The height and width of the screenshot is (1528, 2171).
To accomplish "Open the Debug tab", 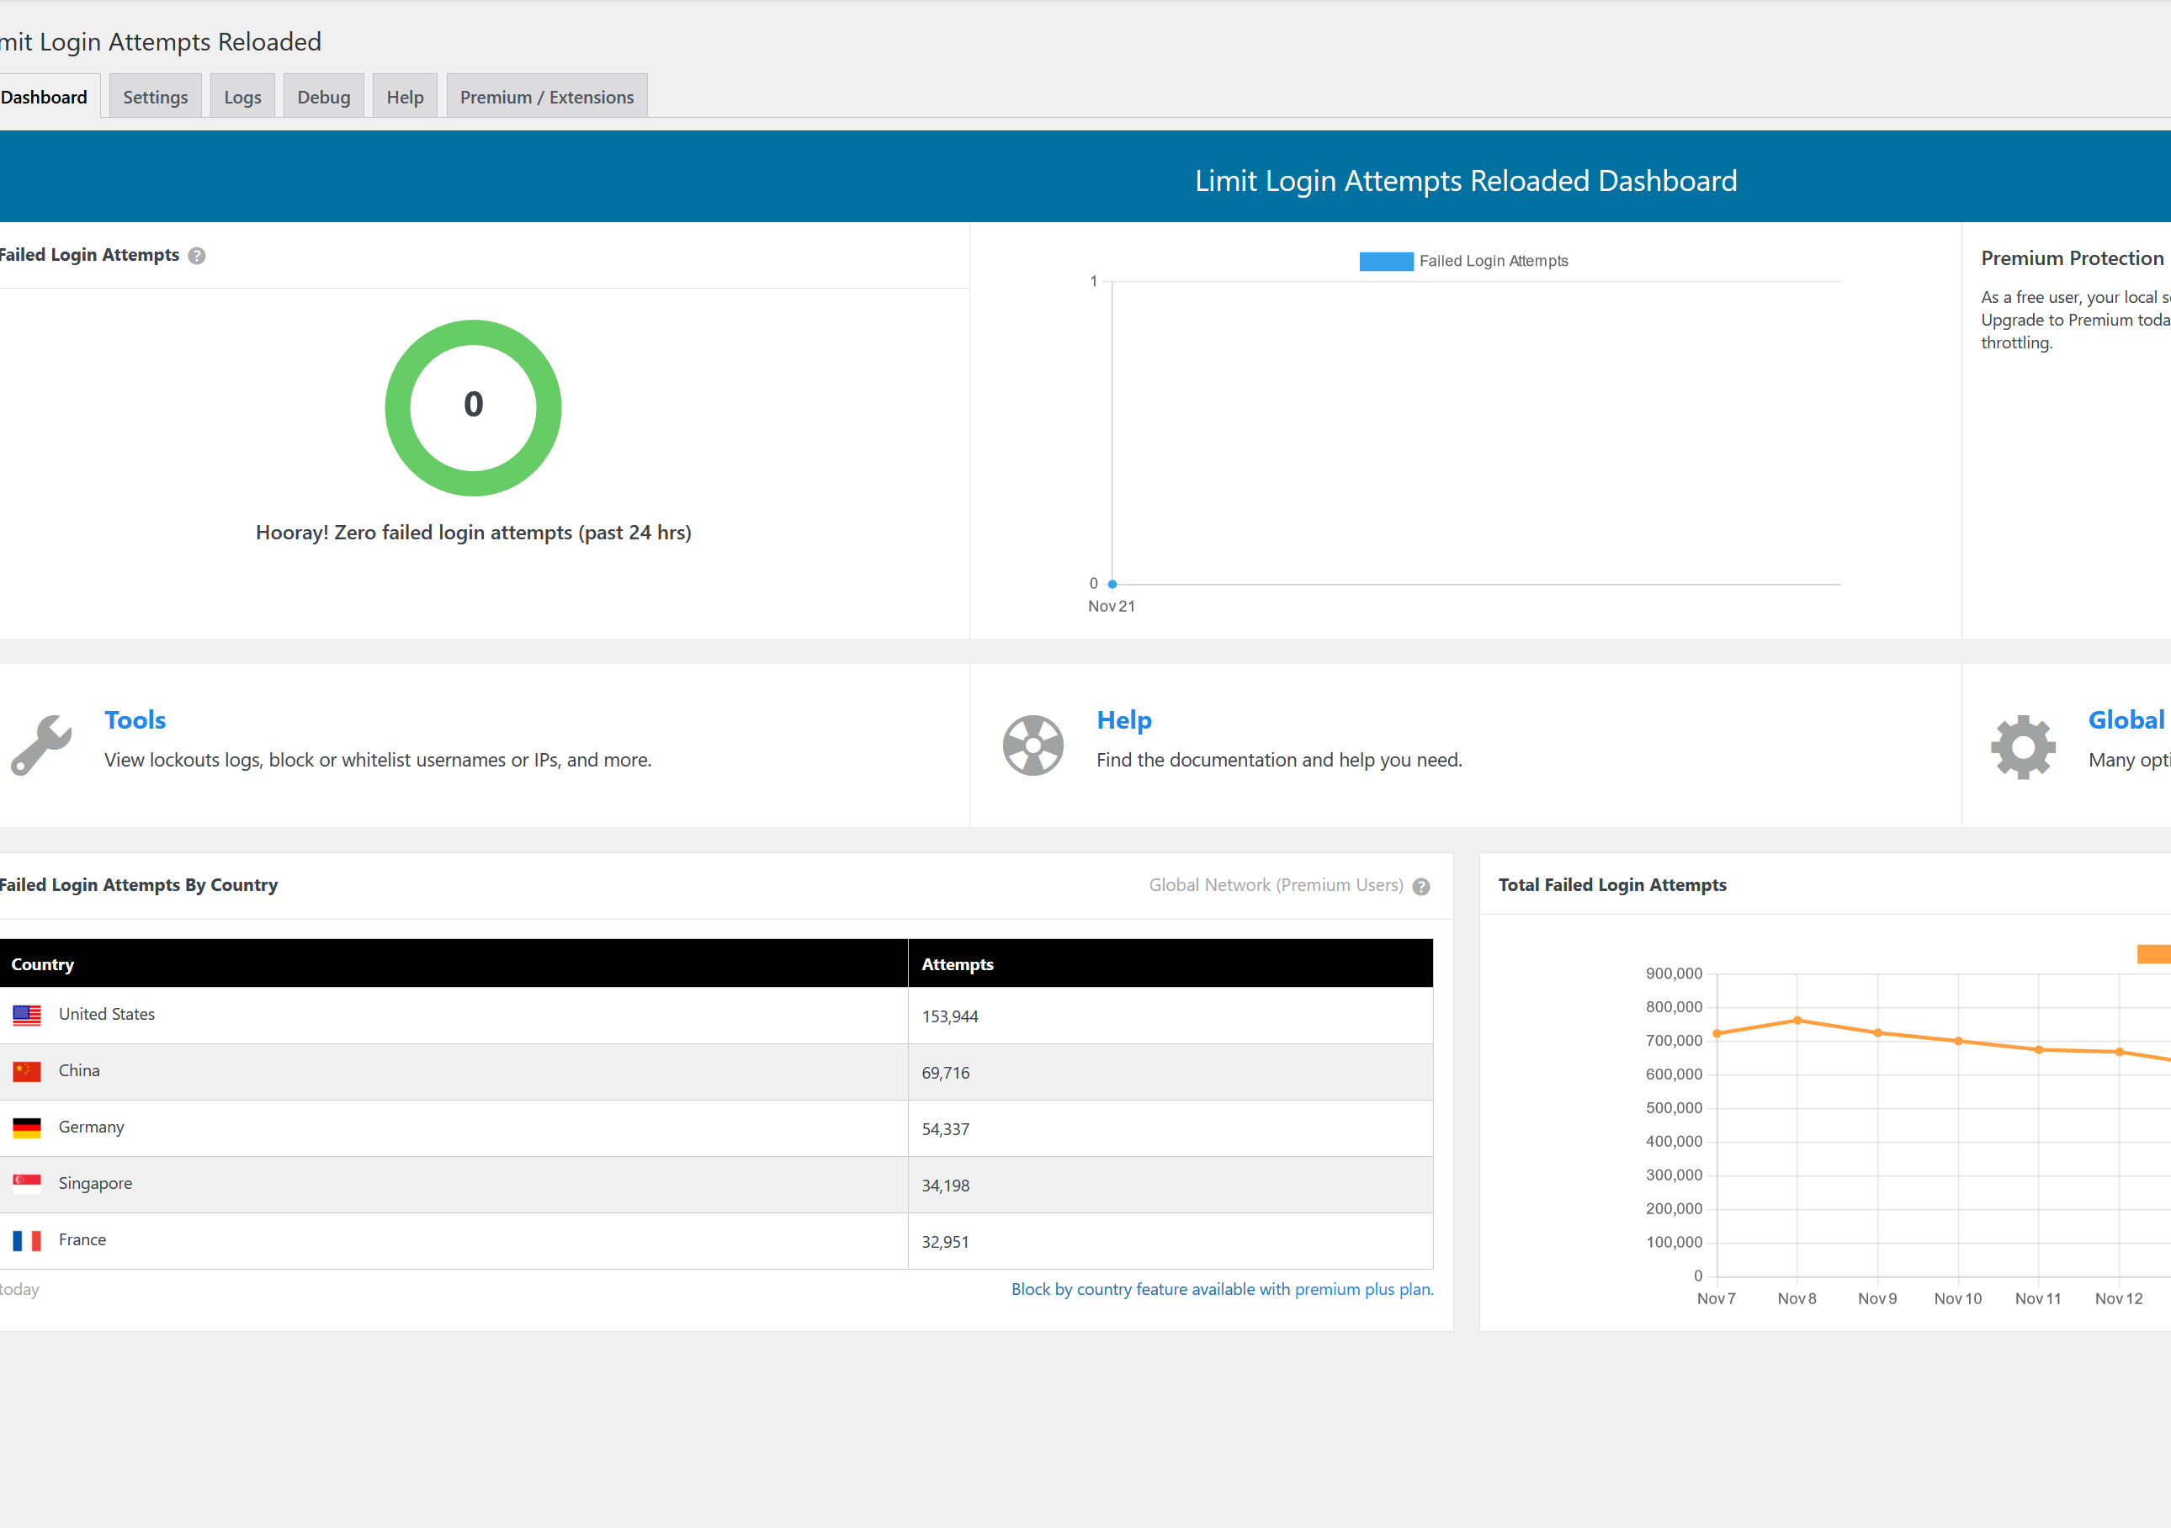I will click(x=323, y=98).
